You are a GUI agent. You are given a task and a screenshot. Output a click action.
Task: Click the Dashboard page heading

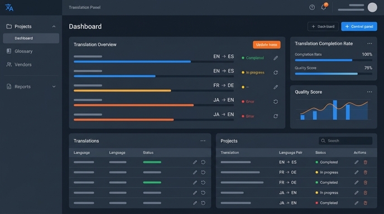(85, 26)
